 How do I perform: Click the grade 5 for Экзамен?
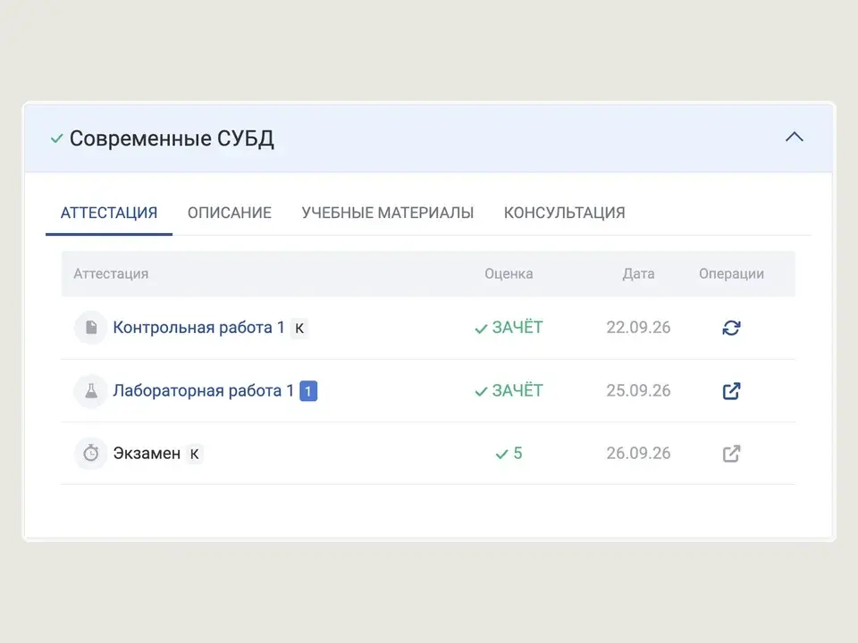click(x=509, y=454)
